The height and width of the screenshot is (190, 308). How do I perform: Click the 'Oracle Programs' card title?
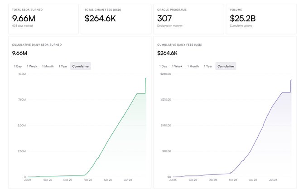[x=172, y=10]
